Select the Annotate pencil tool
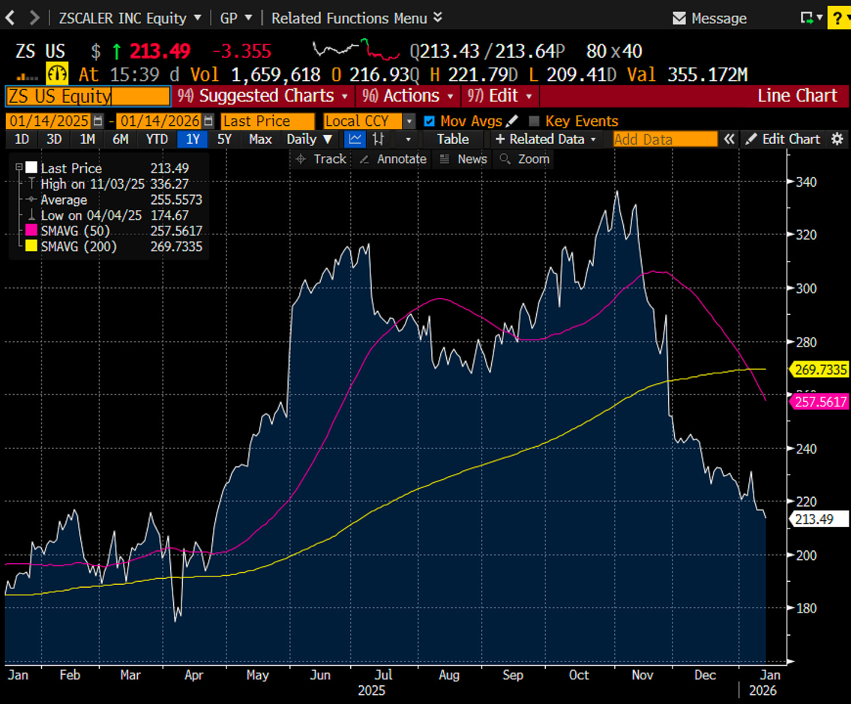 tap(392, 158)
